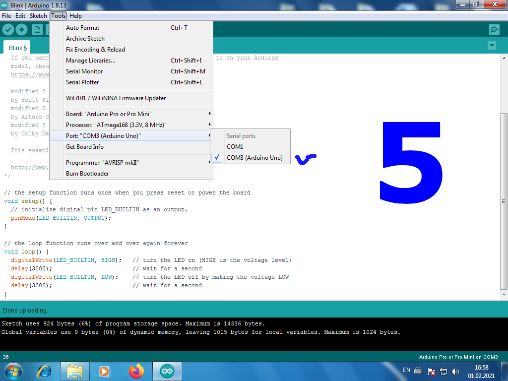
Task: Open the Help menu
Action: (75, 16)
